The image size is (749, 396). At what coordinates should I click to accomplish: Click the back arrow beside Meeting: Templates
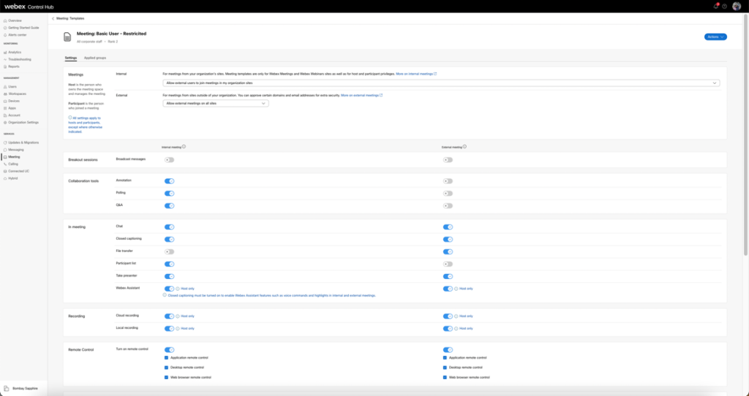pyautogui.click(x=53, y=18)
